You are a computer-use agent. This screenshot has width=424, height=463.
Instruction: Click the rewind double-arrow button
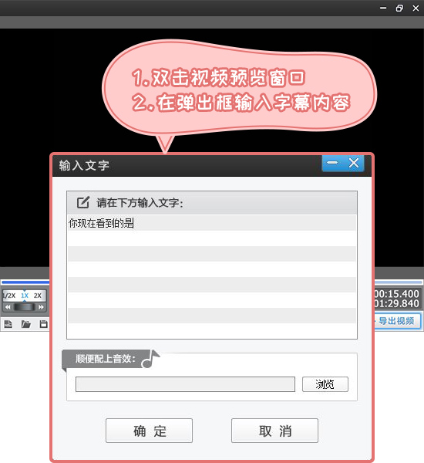coord(8,307)
